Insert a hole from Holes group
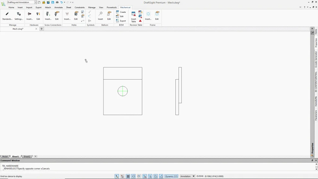 pos(67,16)
